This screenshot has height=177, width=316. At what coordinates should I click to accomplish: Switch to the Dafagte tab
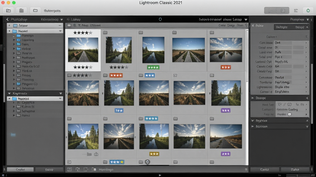point(281,27)
